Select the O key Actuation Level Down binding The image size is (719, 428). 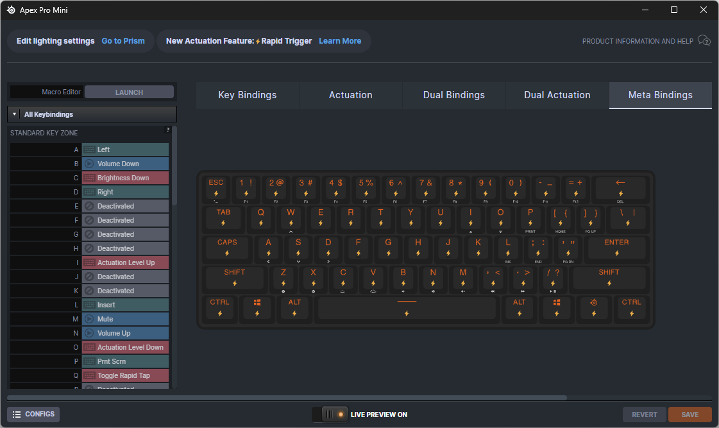[x=125, y=348]
